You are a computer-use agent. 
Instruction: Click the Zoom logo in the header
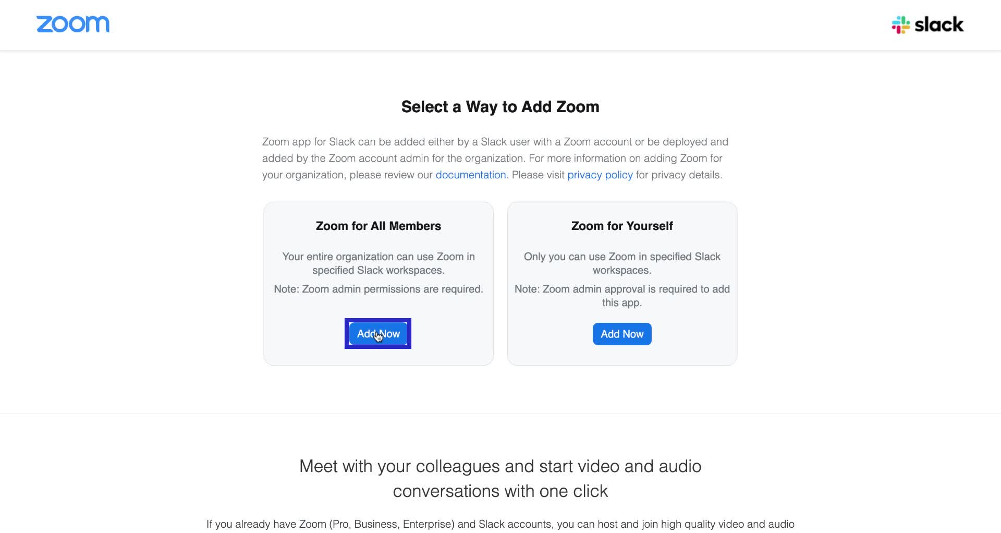[x=73, y=25]
